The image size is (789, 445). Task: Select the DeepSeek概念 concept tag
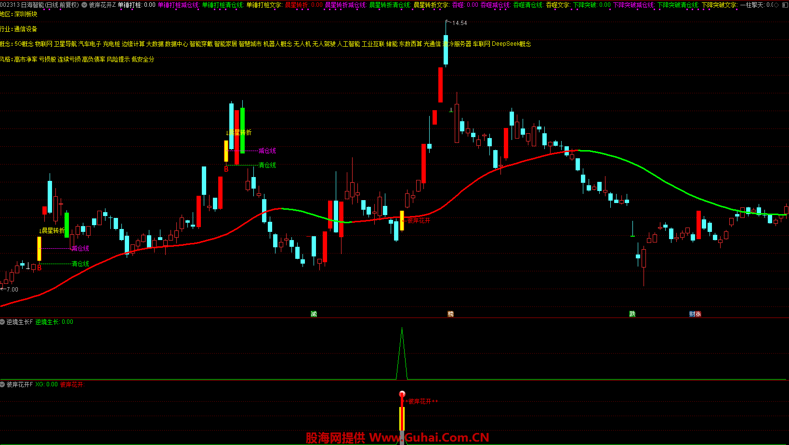pyautogui.click(x=511, y=44)
